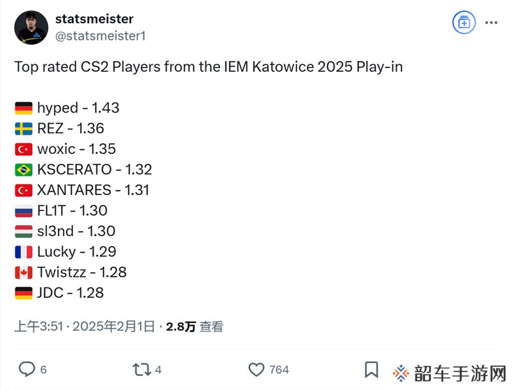Viewport: 513px width, 390px height.
Task: Click the like count 764
Action: (279, 369)
